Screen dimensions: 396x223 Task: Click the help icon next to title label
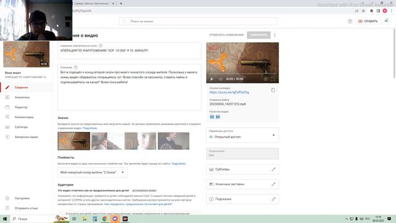tap(101, 46)
